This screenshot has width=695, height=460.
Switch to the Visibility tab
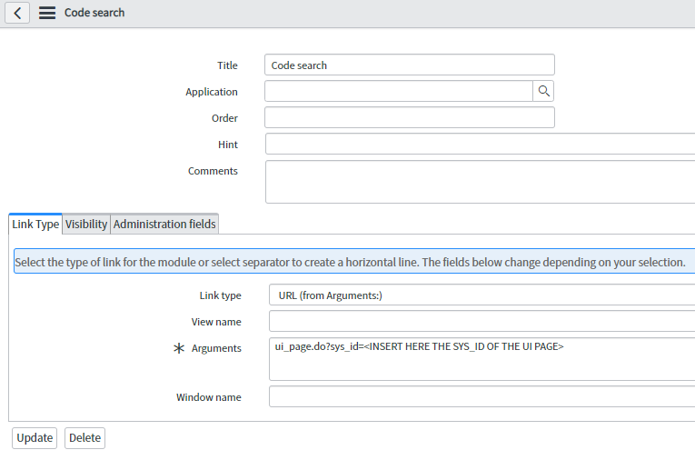point(86,224)
